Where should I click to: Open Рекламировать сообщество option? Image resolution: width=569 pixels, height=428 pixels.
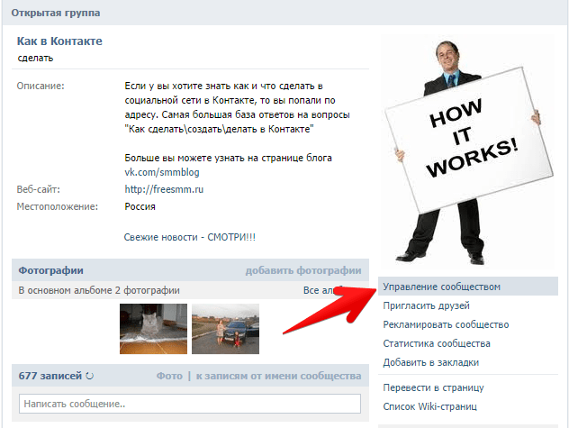(x=446, y=324)
